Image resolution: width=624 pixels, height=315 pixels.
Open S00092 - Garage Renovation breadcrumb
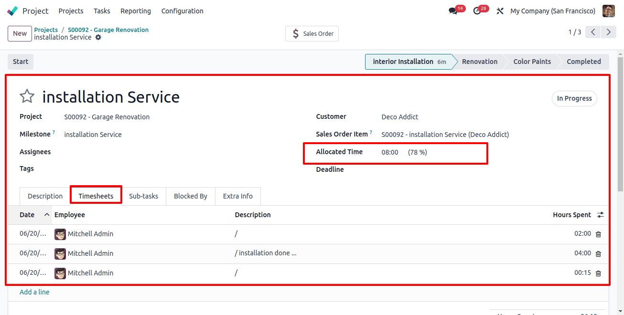tap(108, 30)
